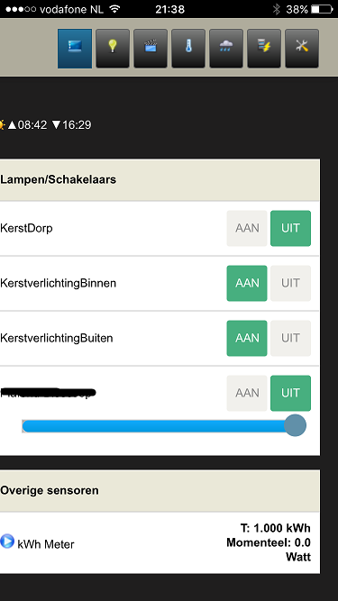
Task: Switch KerstverlichtingBinnen off with UIT
Action: tap(290, 283)
